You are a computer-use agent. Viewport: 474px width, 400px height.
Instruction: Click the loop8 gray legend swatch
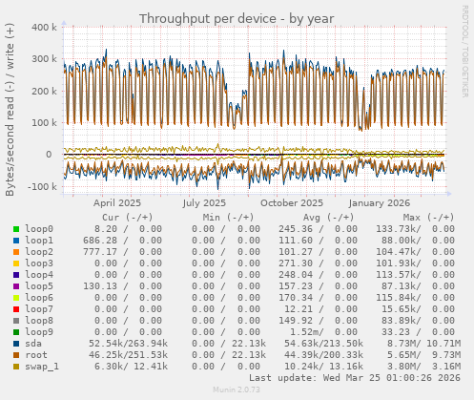[x=16, y=321]
